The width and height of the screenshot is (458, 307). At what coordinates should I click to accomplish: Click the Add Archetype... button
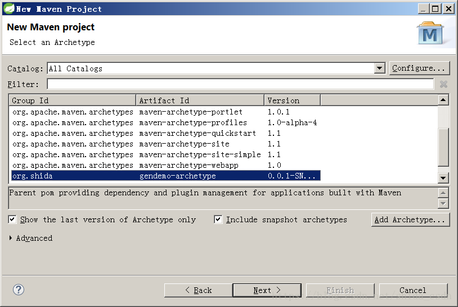[x=410, y=219]
